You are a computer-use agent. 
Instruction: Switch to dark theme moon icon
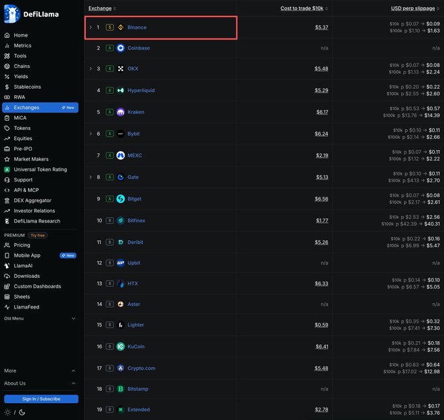22,412
